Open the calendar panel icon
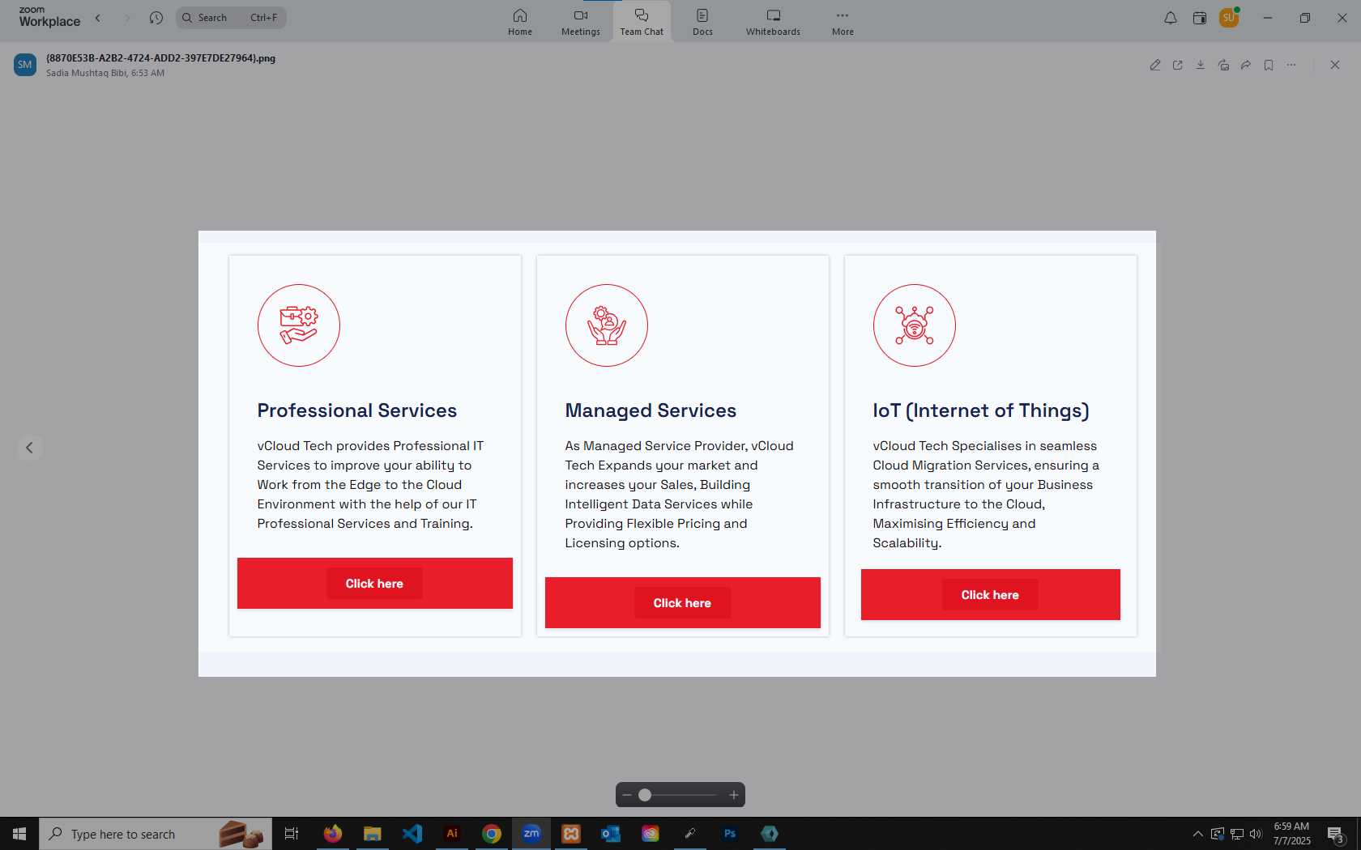The image size is (1361, 850). pos(1200,18)
